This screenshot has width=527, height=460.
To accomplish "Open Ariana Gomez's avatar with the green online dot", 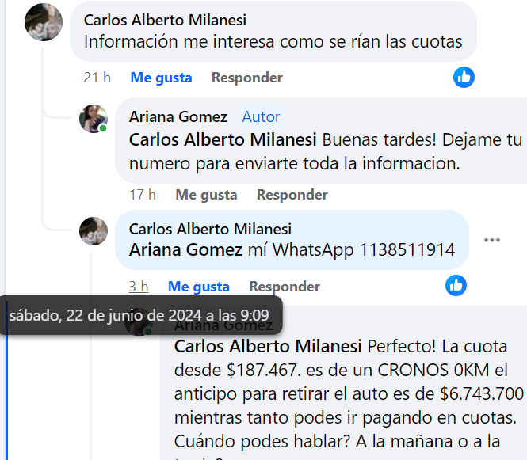I will coord(94,119).
